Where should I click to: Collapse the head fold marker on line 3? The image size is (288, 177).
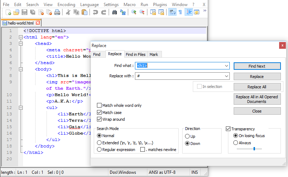tap(21, 44)
